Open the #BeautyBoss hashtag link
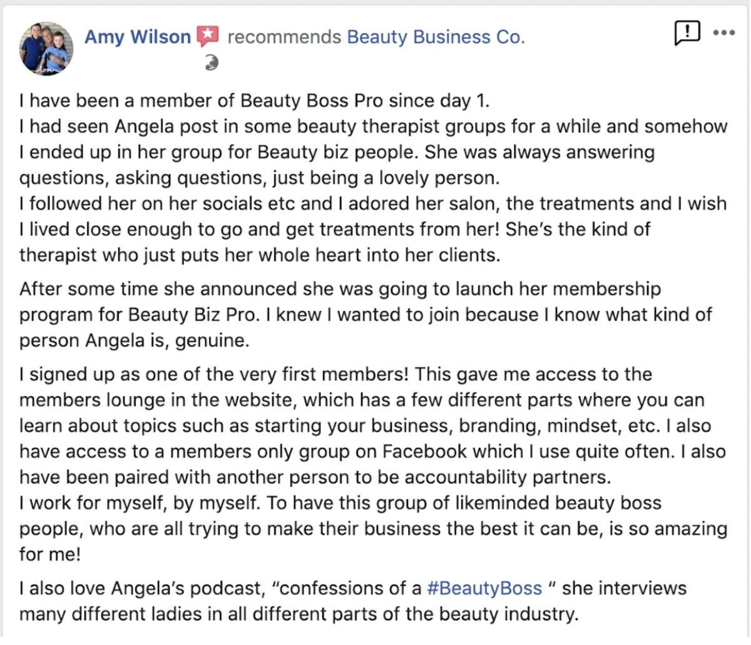751x645 pixels. point(484,588)
